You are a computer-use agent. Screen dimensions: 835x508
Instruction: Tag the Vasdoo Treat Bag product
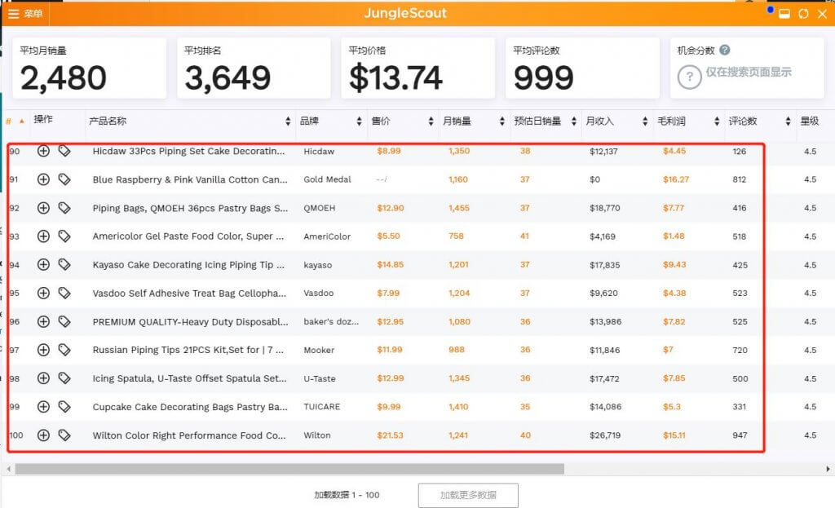point(64,293)
